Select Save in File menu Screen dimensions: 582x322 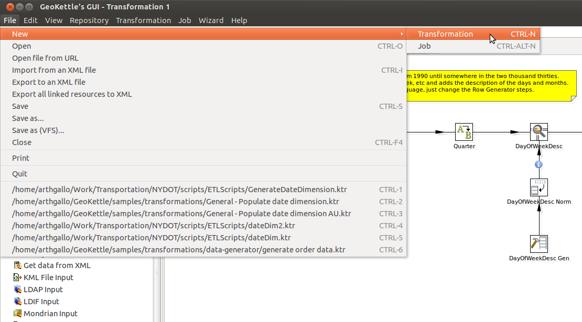[203, 106]
